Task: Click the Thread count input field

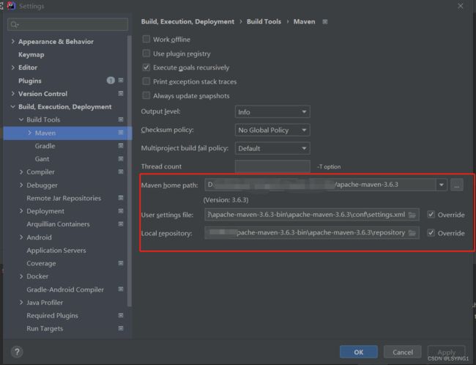Action: 272,166
